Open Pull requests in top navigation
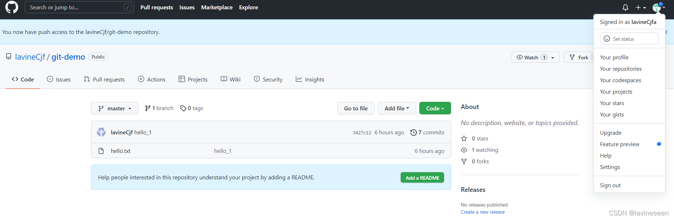The image size is (674, 219). pyautogui.click(x=156, y=7)
